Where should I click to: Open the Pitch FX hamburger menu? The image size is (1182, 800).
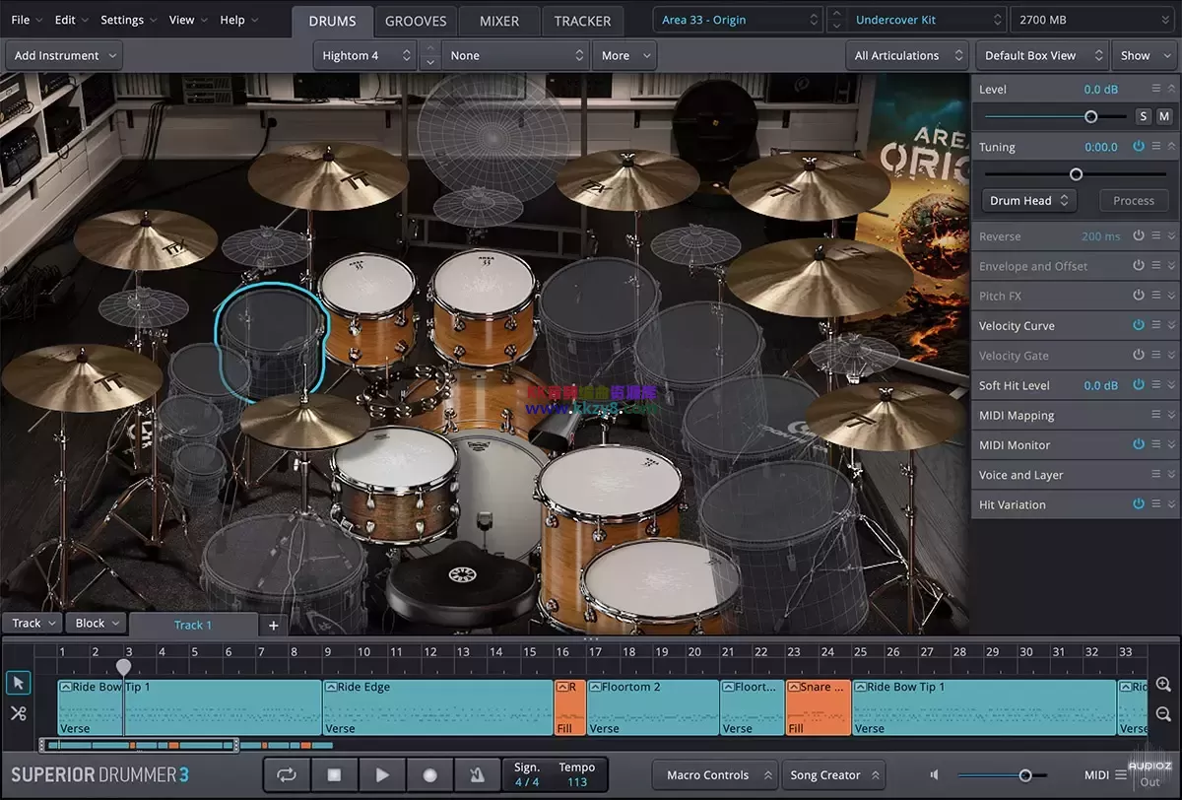click(1156, 296)
